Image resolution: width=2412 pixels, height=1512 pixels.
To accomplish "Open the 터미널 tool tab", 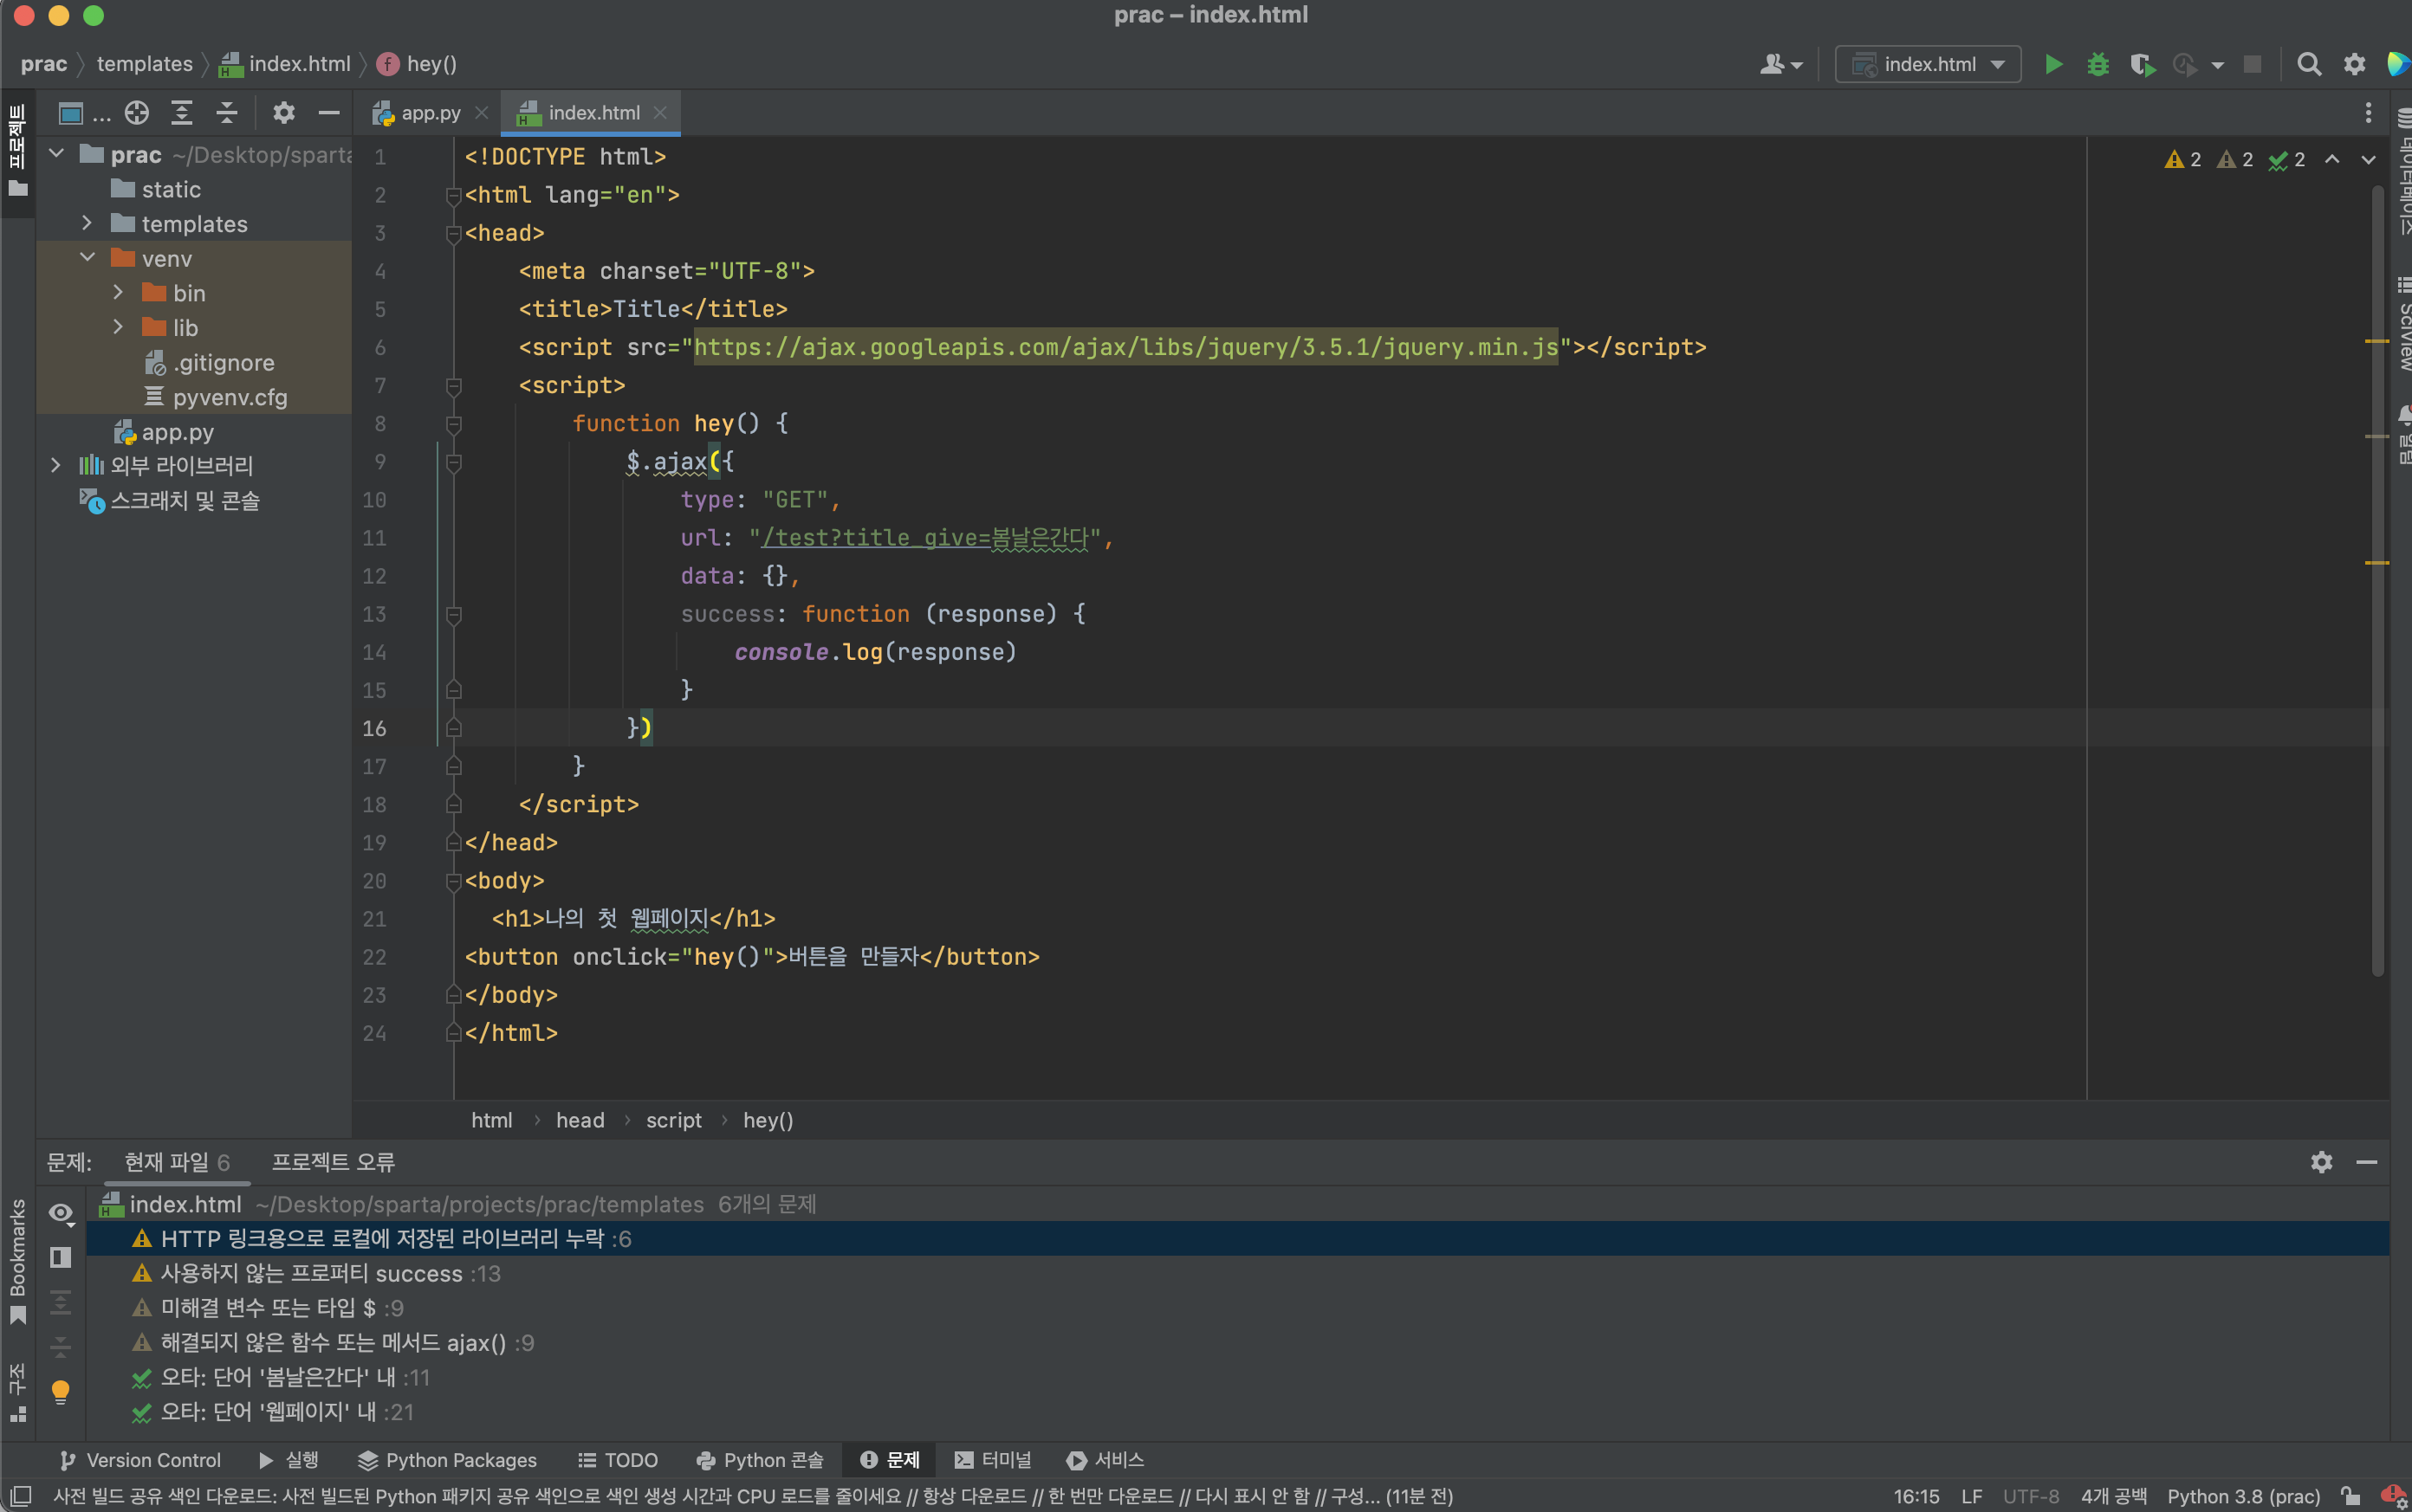I will pos(992,1460).
